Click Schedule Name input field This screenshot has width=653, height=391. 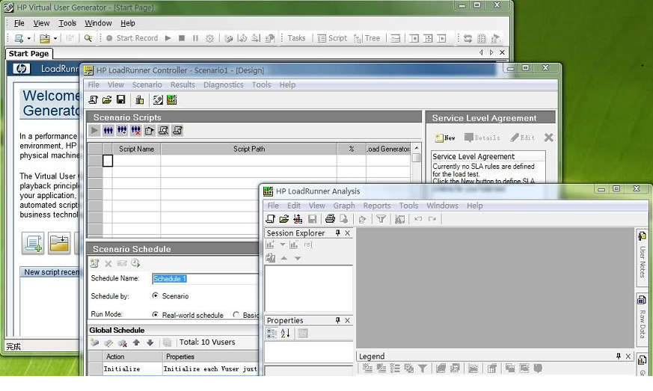(205, 279)
